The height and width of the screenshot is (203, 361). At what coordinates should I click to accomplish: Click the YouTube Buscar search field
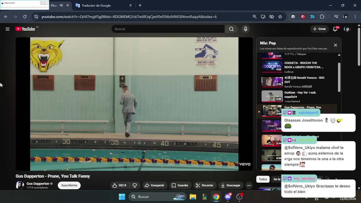click(x=168, y=29)
